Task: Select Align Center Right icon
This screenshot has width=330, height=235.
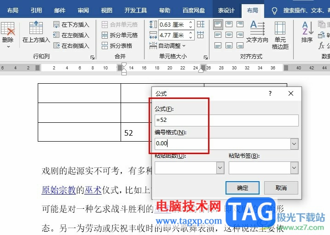Action: [240, 35]
